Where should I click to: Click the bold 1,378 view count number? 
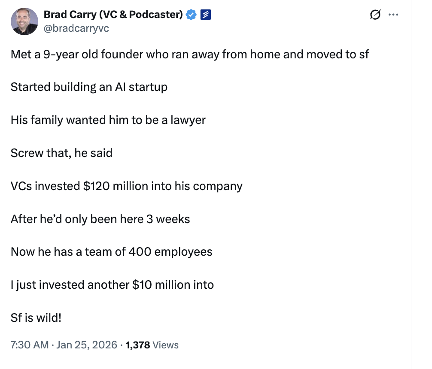pos(137,345)
